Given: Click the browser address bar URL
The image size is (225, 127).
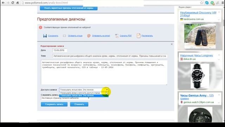Looking at the screenshot, I should tap(46, 3).
